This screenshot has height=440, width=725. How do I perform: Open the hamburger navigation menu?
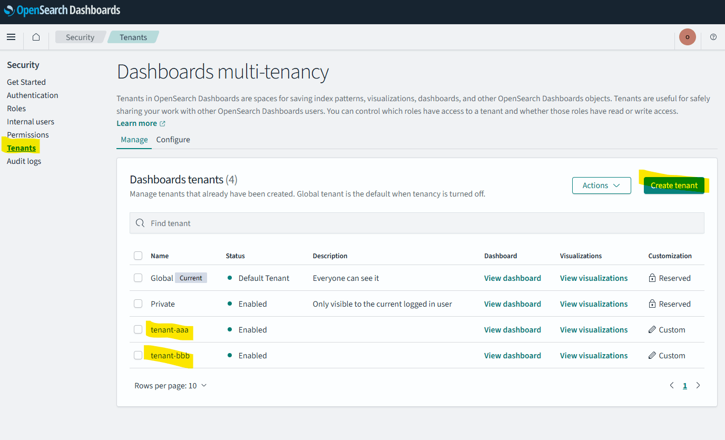click(11, 37)
